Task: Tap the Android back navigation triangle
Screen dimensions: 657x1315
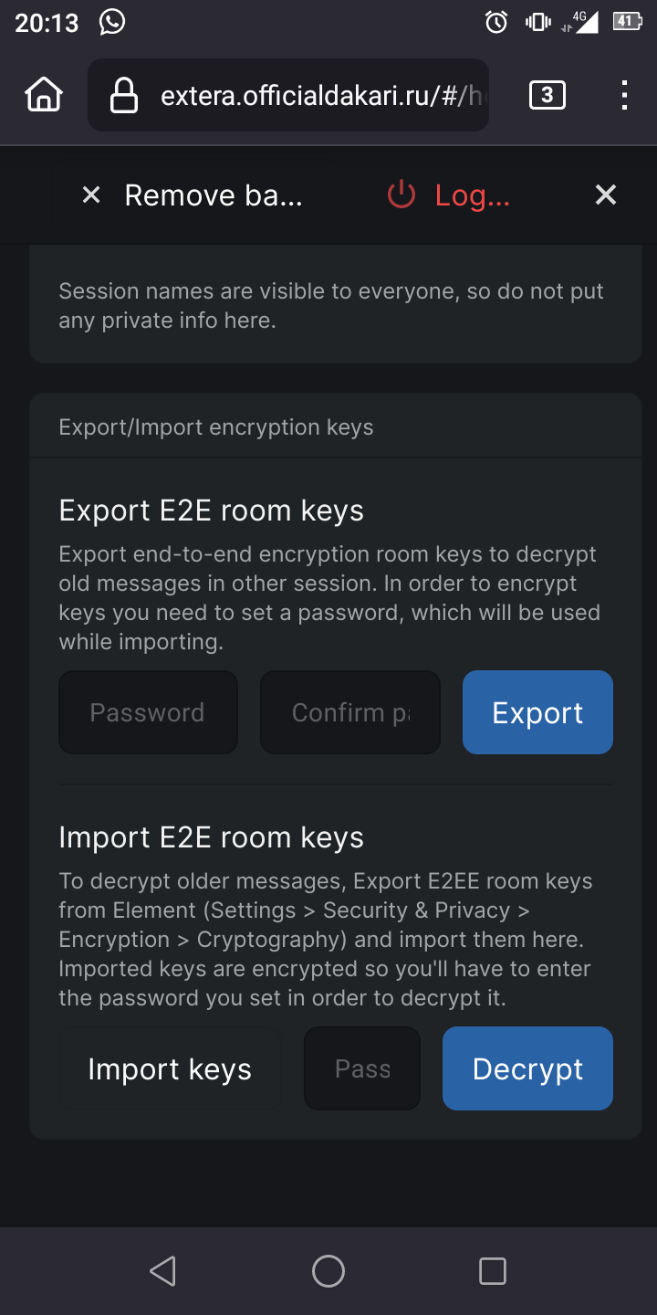Action: coord(163,1271)
